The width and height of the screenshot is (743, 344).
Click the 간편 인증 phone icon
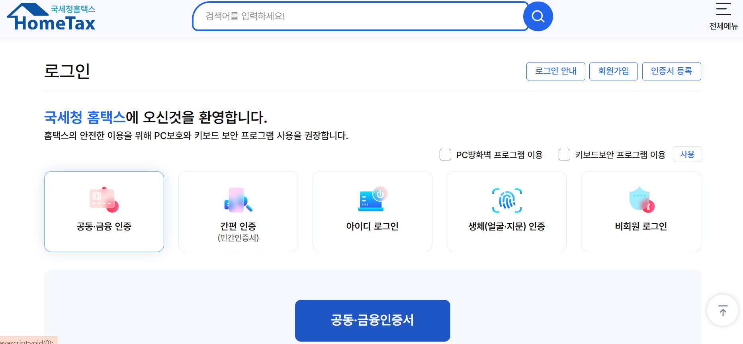coord(238,200)
